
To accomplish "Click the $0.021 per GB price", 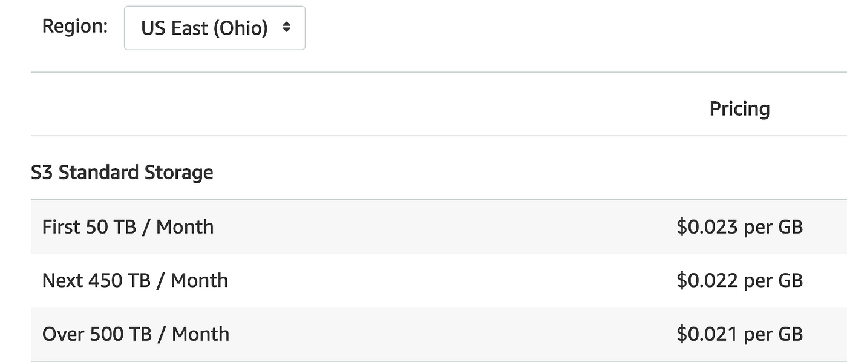I will [x=739, y=334].
